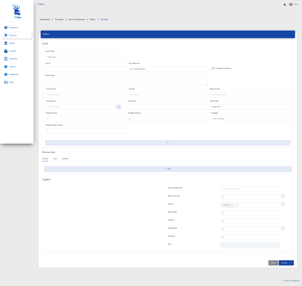Open the Asal Faktur dropdown
The image size is (302, 286).
[86, 57]
